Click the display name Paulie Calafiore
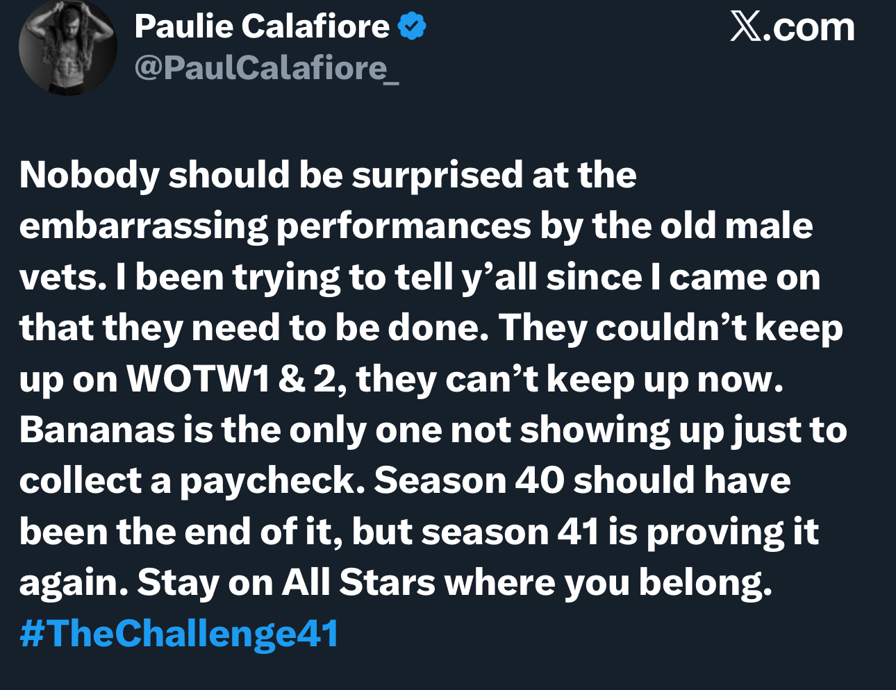This screenshot has width=896, height=690. (x=262, y=26)
